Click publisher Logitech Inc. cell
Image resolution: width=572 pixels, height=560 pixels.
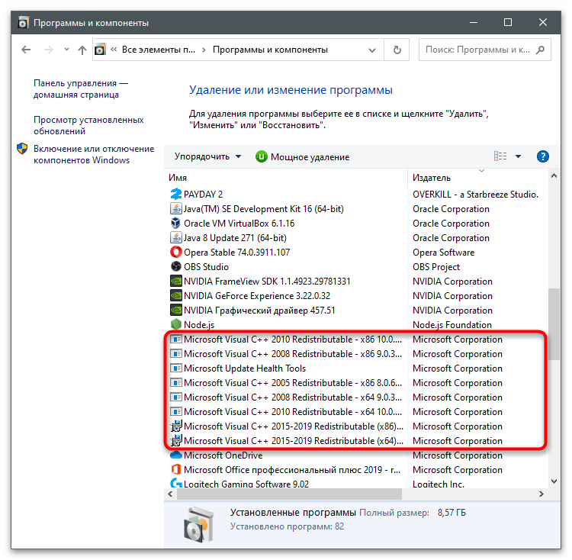[x=438, y=484]
